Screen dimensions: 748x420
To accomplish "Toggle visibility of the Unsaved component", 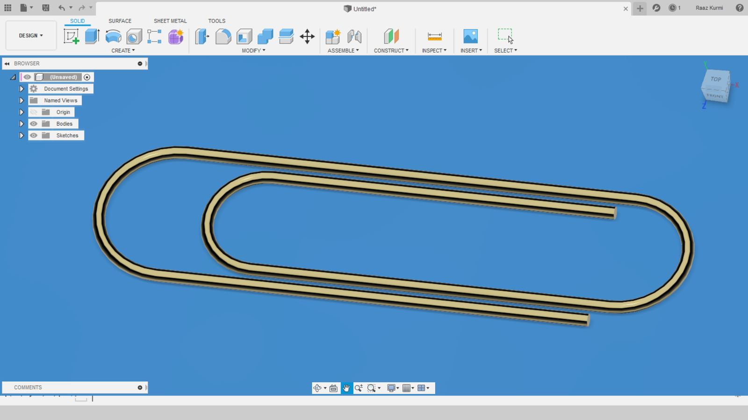I will coord(28,77).
